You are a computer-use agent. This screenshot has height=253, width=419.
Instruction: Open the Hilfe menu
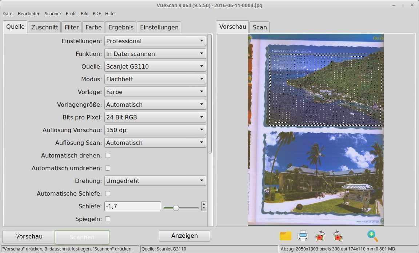coord(109,13)
